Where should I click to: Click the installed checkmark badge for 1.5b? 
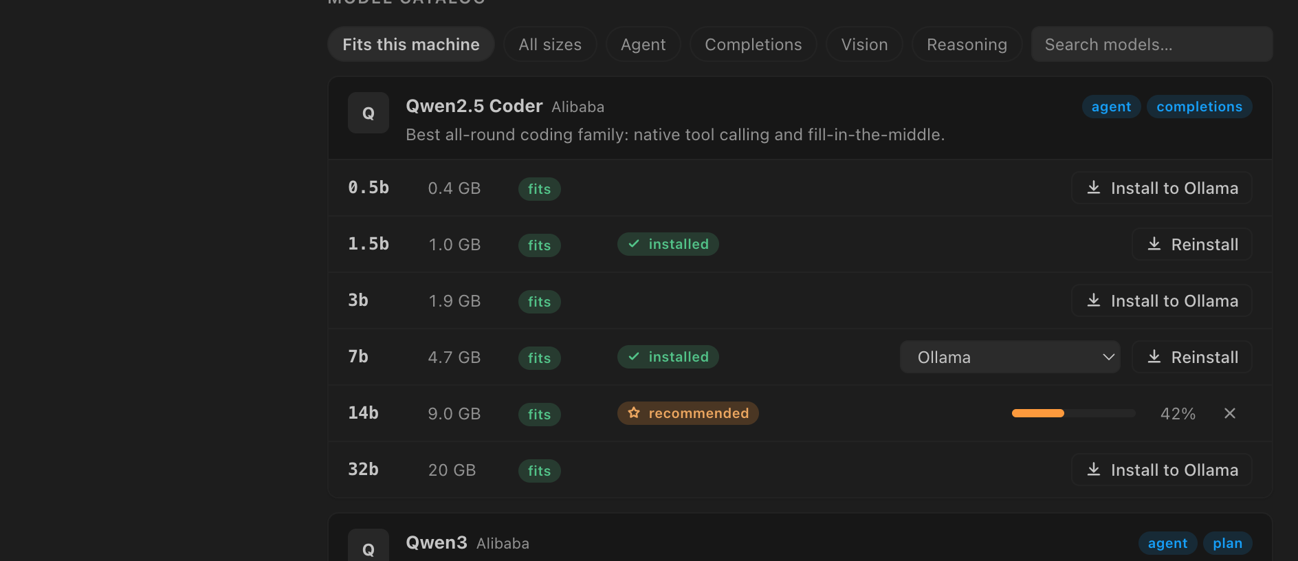pos(668,244)
